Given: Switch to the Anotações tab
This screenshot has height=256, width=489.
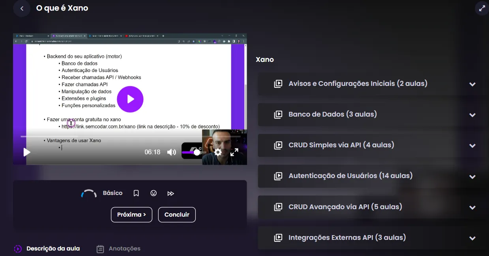Looking at the screenshot, I should pyautogui.click(x=118, y=249).
